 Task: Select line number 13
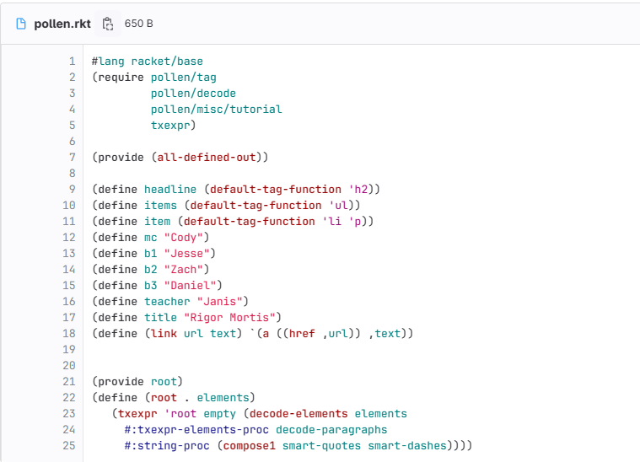click(x=69, y=253)
